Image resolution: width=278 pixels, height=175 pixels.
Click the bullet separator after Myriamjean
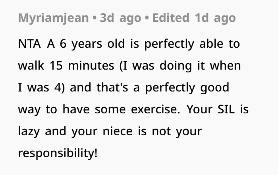pos(95,18)
